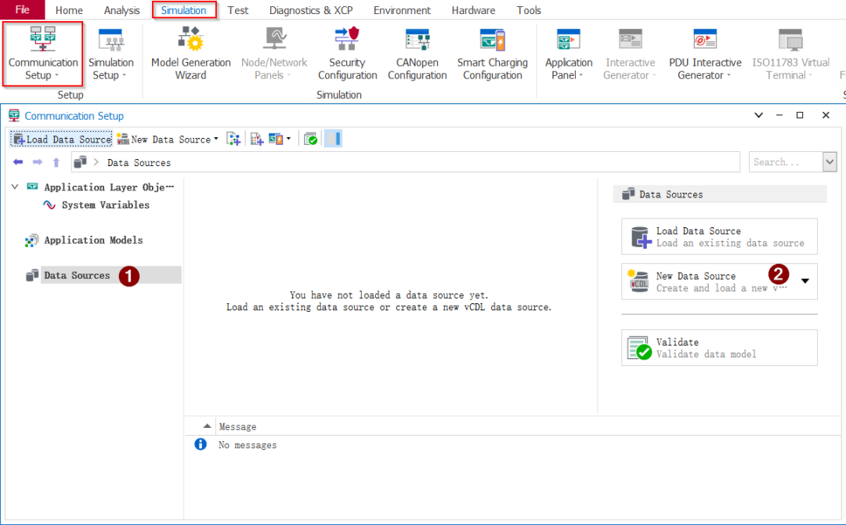The image size is (846, 525).
Task: Open Security Configuration
Action: 348,54
